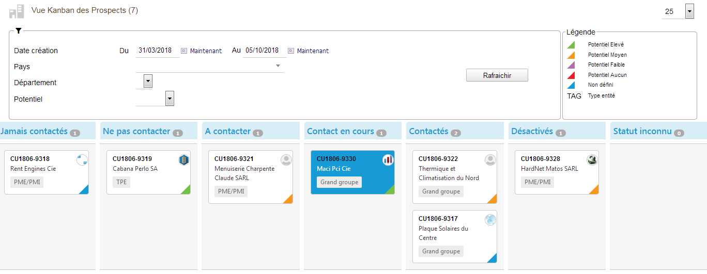This screenshot has height=274, width=707.
Task: Click the green Potentiel Elevé legend swatch
Action: tap(571, 45)
